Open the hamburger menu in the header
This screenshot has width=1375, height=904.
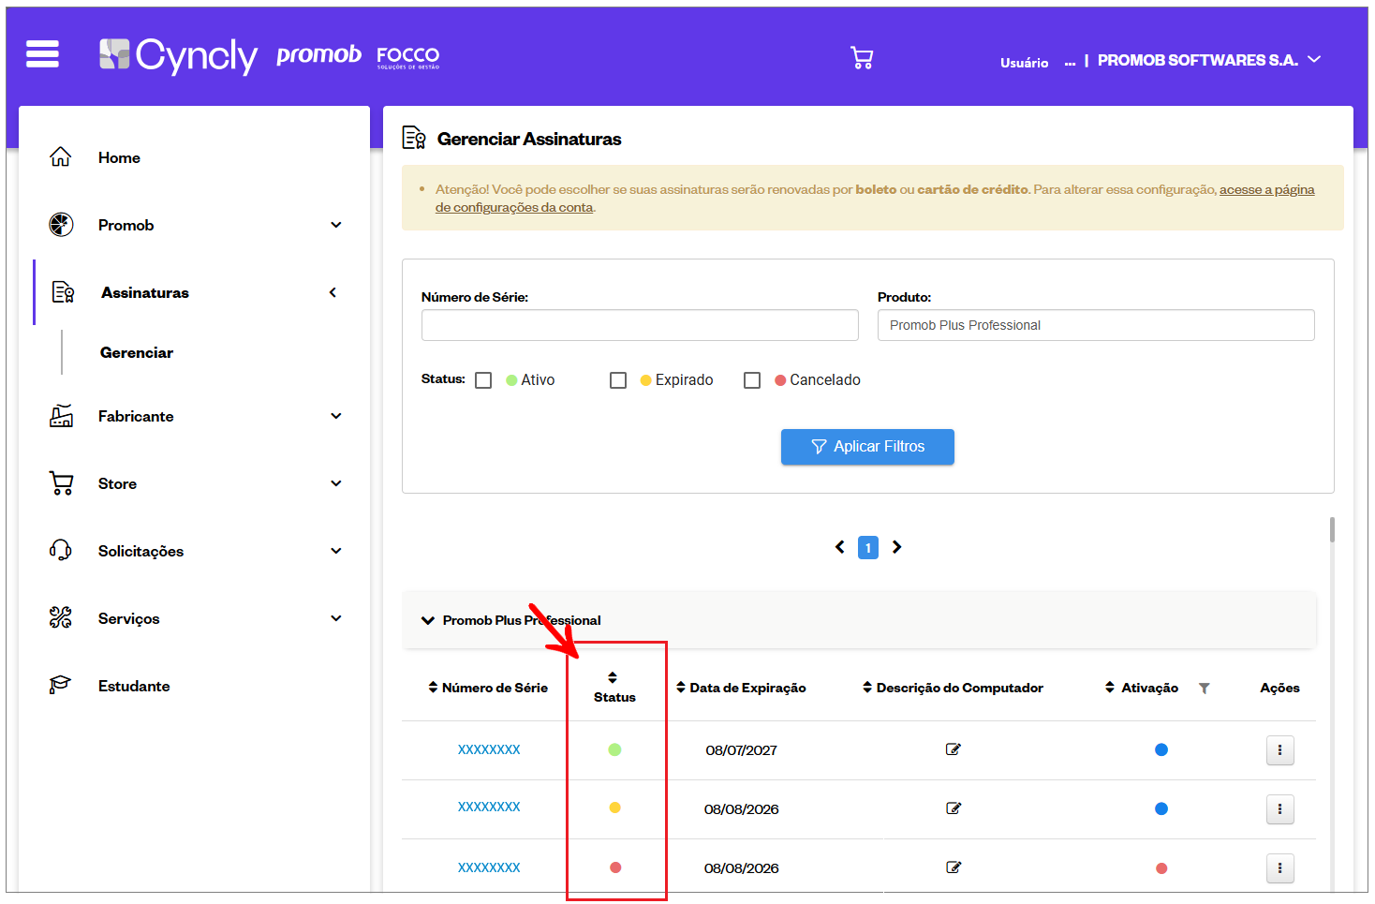(x=42, y=54)
